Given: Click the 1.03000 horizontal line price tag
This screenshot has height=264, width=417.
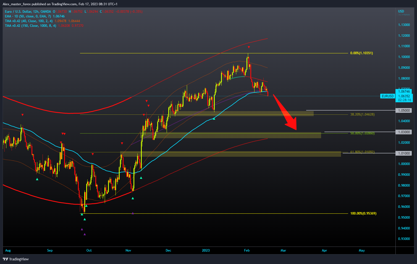Looking at the screenshot, I should coord(404,132).
